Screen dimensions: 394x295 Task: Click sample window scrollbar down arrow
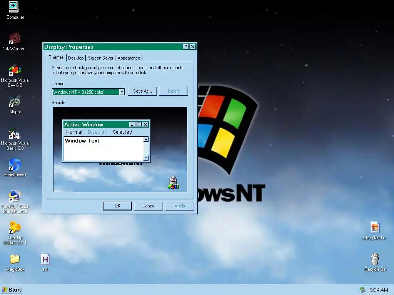[146, 158]
